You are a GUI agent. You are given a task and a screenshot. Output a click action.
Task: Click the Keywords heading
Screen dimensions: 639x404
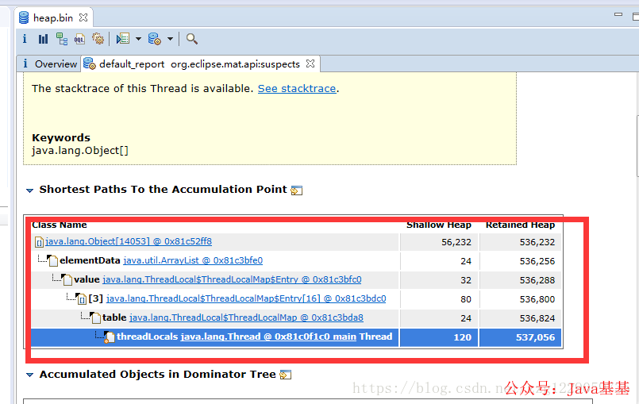61,138
